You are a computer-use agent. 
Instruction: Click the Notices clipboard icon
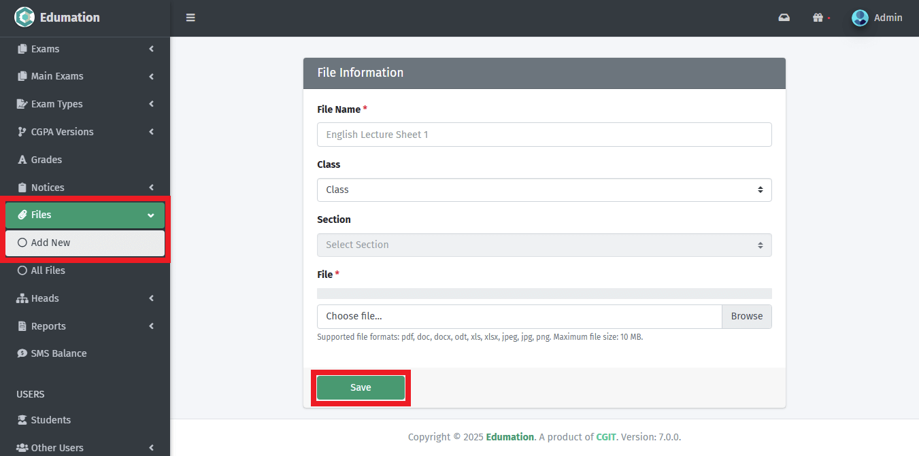22,188
